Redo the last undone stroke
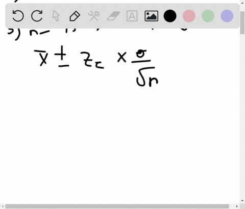Image resolution: width=245 pixels, height=209 pixels. tap(37, 16)
